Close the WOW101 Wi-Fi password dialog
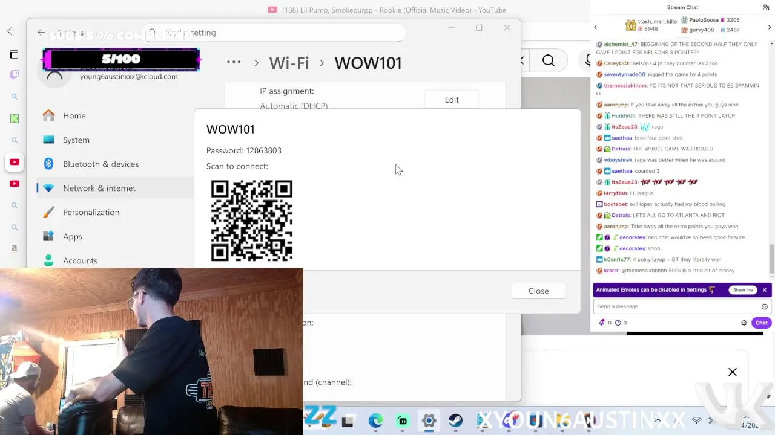 [538, 291]
